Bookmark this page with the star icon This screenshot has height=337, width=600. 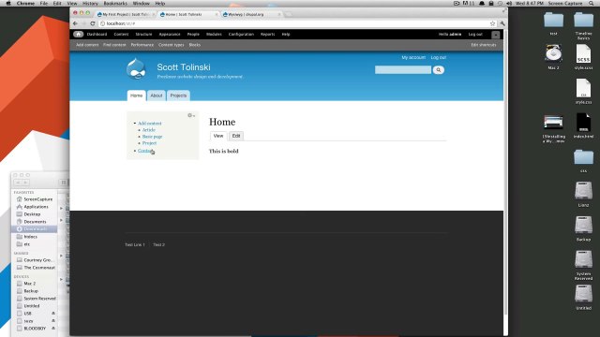(492, 23)
